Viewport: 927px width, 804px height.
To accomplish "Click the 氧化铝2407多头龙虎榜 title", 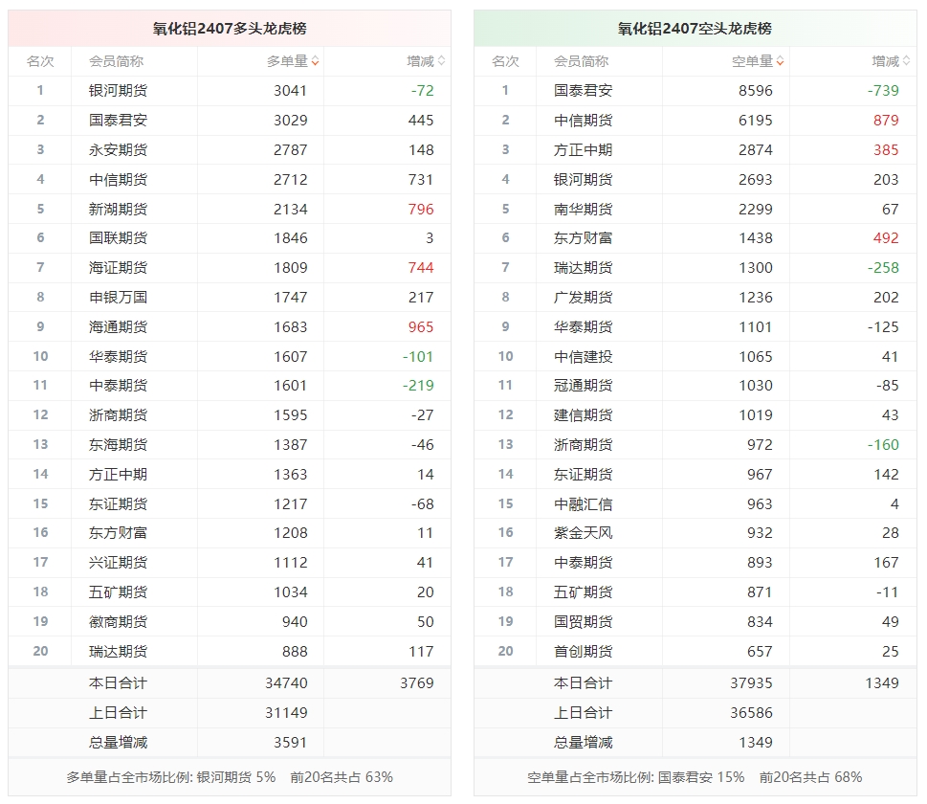I will point(230,29).
